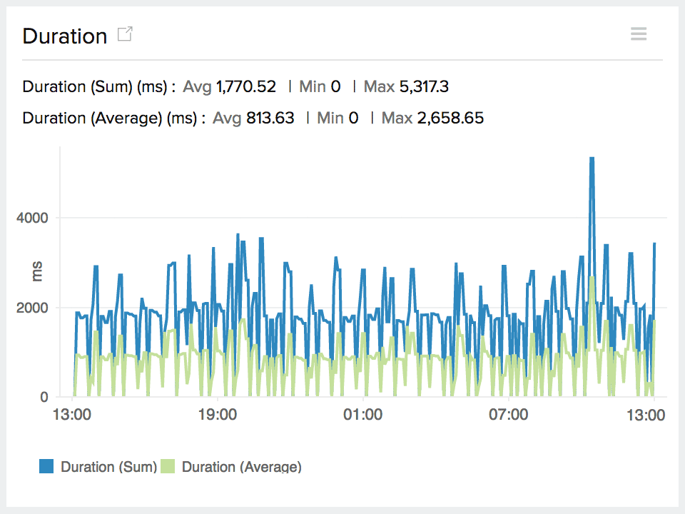The width and height of the screenshot is (685, 514).
Task: Expand the chart menu for export options
Action: (x=639, y=34)
